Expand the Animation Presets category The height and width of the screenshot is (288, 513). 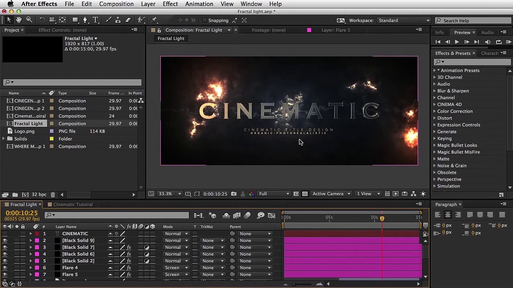(434, 70)
